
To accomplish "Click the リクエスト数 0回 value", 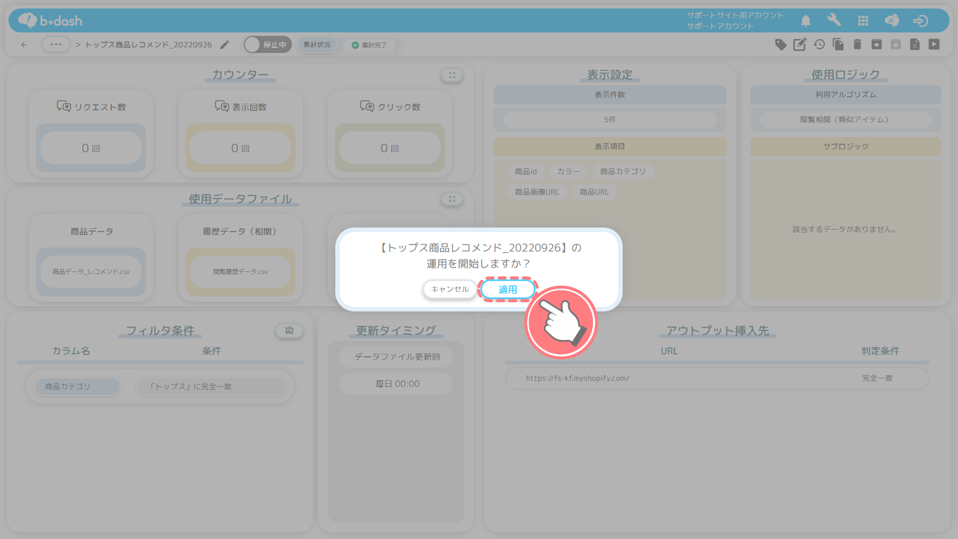I will pyautogui.click(x=91, y=148).
